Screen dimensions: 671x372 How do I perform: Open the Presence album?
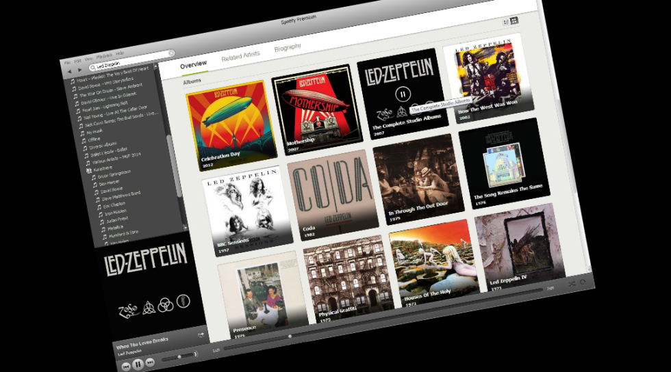tap(263, 295)
